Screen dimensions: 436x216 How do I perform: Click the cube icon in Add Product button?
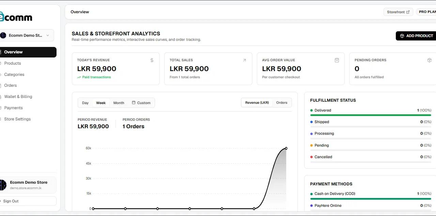point(402,36)
